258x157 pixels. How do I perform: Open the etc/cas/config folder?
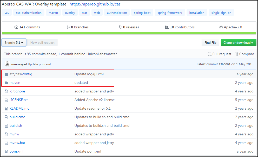(x=21, y=74)
